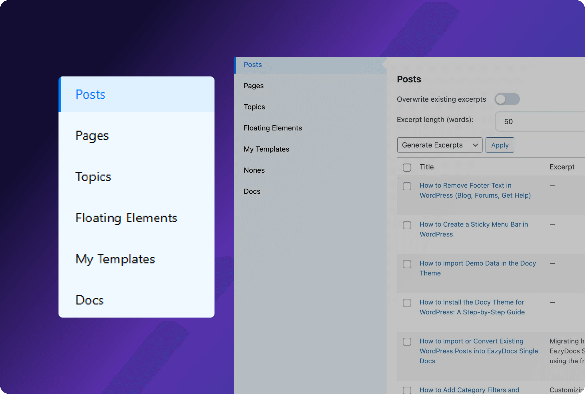
Task: Select Posts in the enlarged menu panel
Action: click(90, 94)
